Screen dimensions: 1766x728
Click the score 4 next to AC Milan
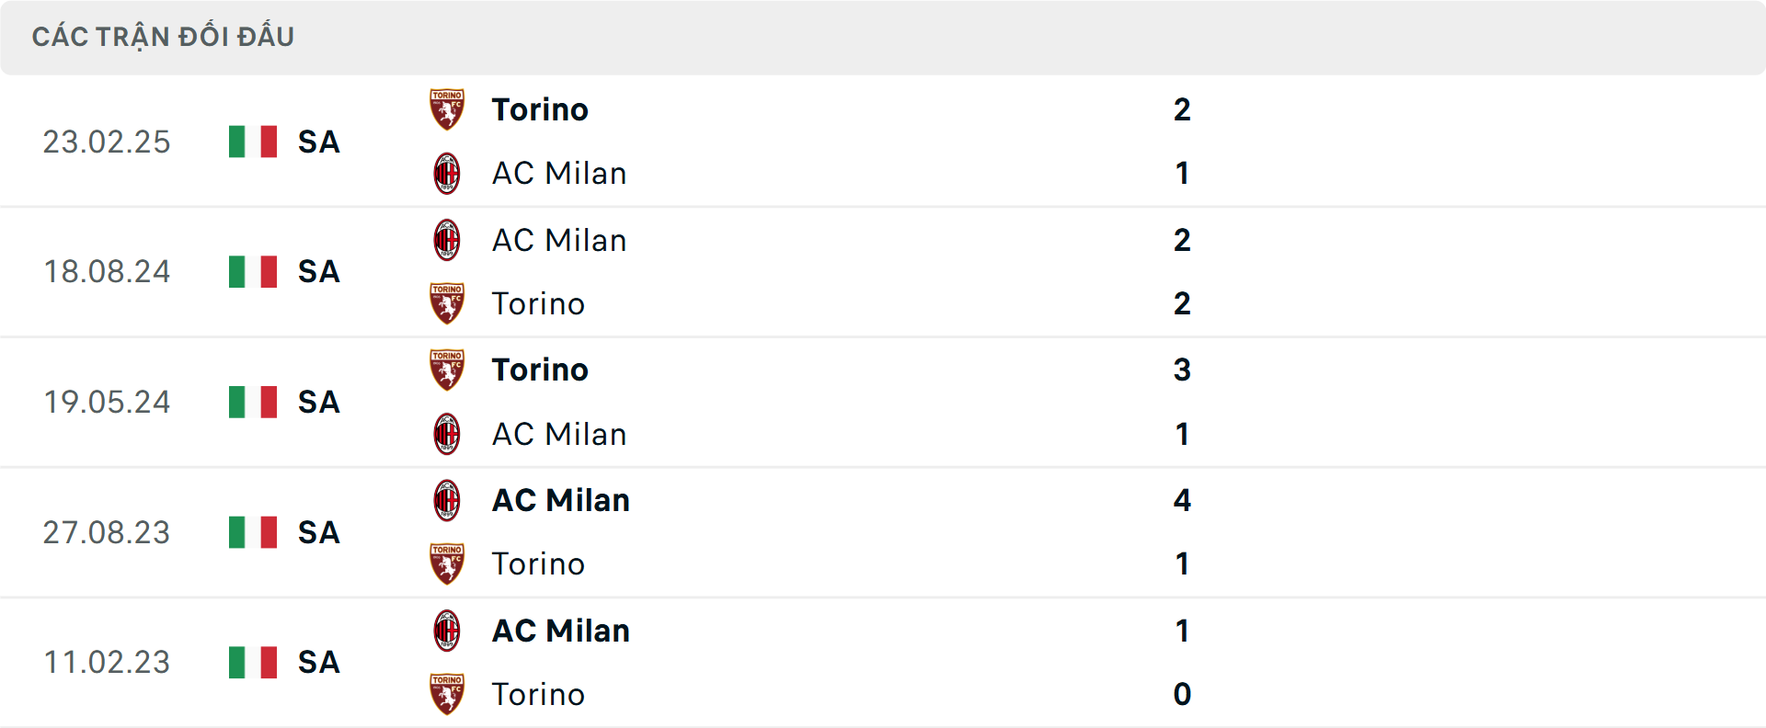(1183, 500)
